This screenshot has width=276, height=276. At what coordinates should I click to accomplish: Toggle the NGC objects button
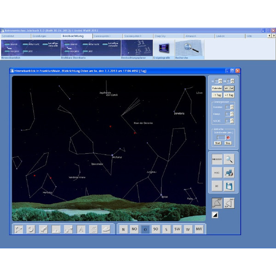pyautogui.click(x=217, y=172)
